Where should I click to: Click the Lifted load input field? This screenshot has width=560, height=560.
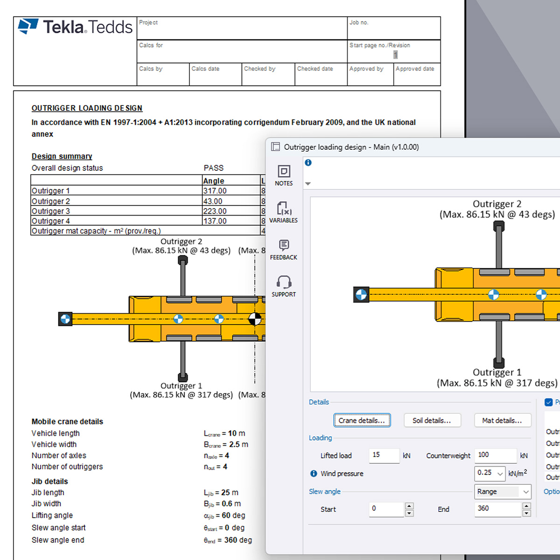coord(384,455)
